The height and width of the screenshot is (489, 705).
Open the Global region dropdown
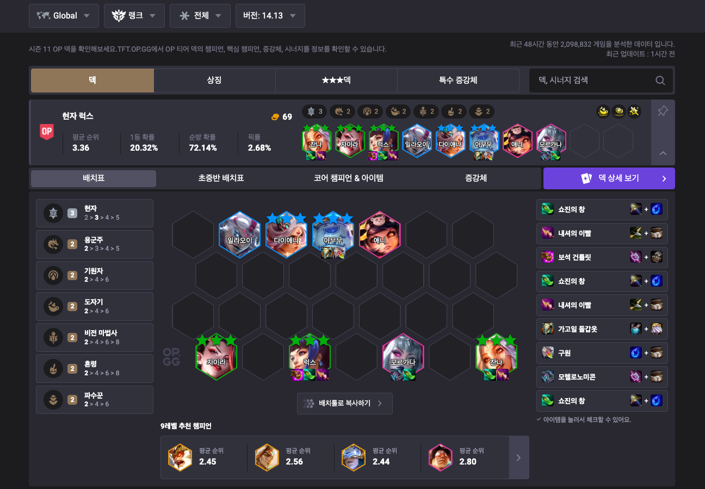tap(64, 16)
